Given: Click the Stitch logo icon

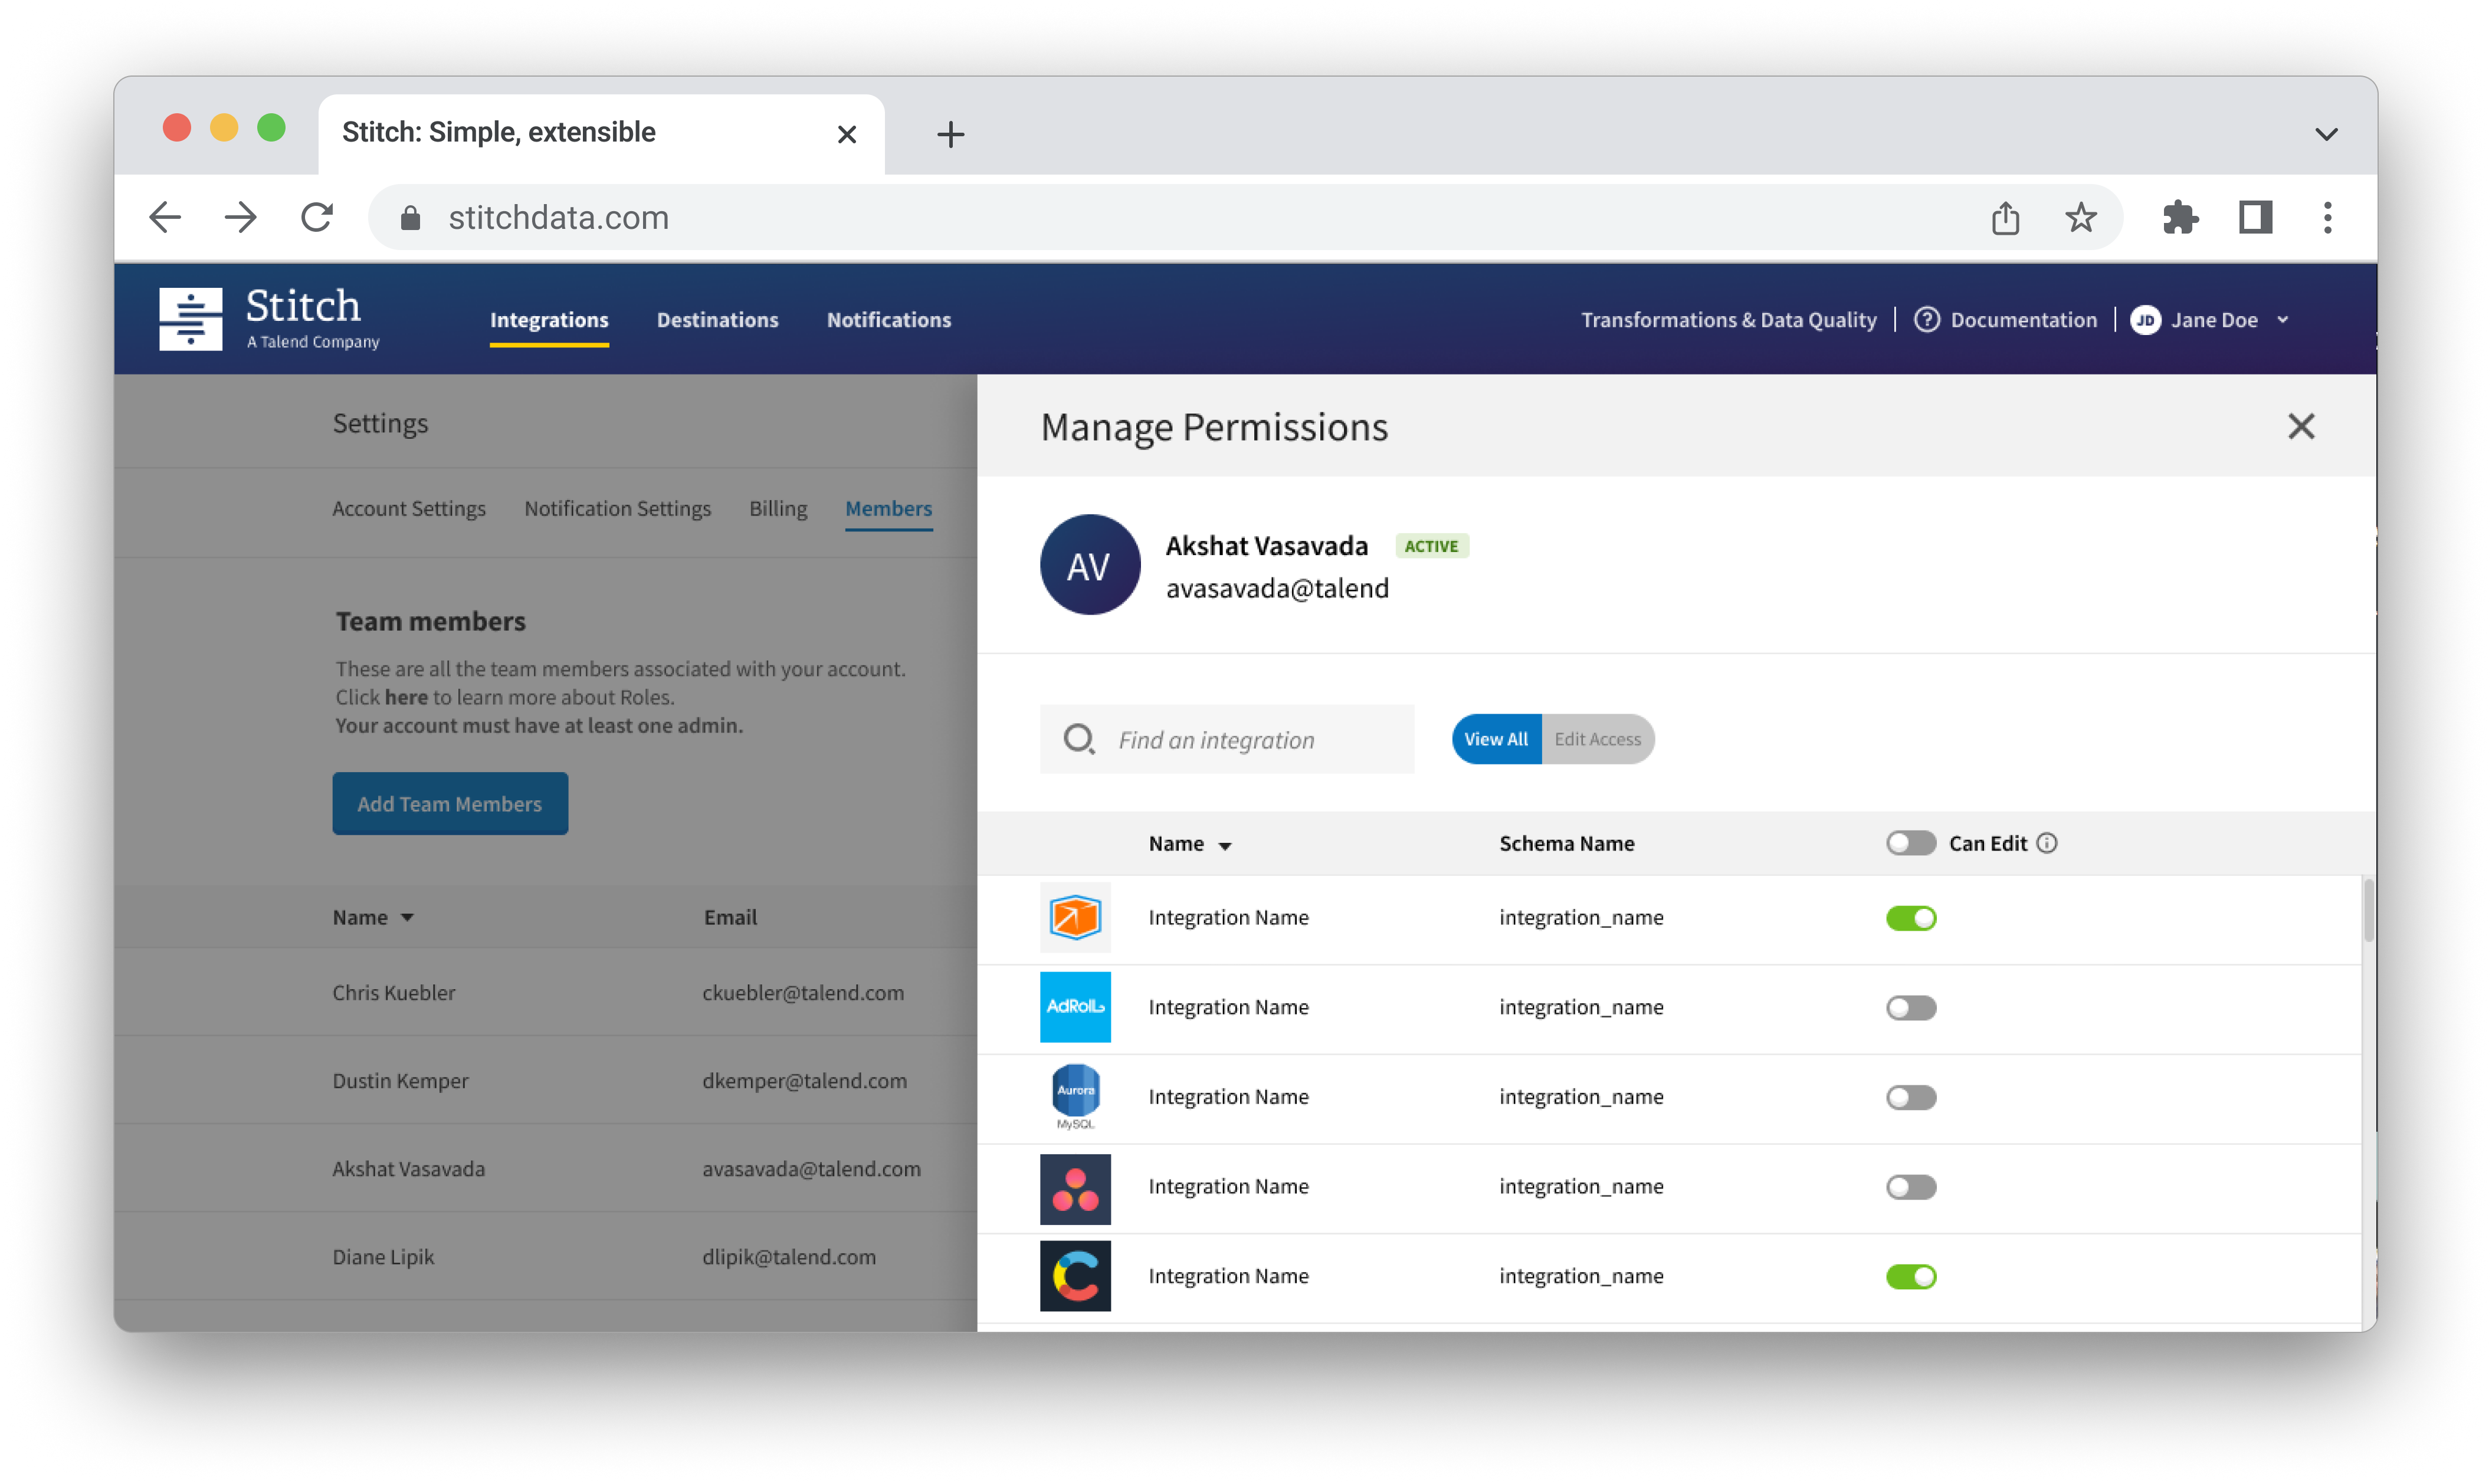Looking at the screenshot, I should [x=190, y=319].
